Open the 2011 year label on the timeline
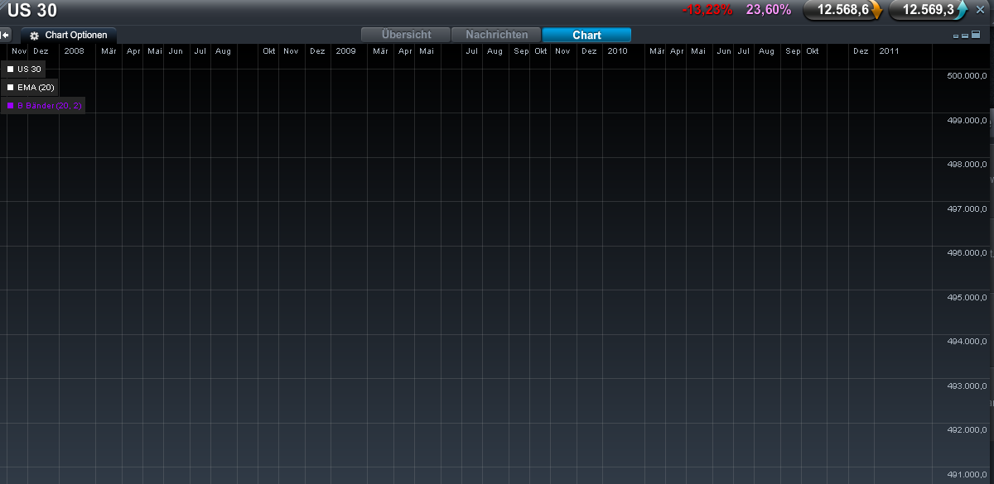 pos(889,50)
